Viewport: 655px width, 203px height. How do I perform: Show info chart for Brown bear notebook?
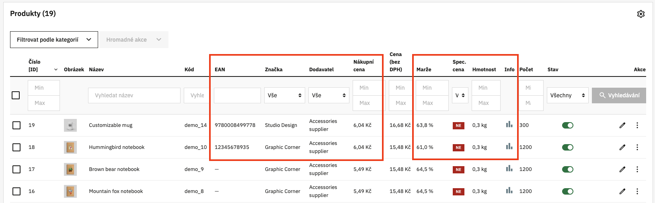(x=509, y=169)
